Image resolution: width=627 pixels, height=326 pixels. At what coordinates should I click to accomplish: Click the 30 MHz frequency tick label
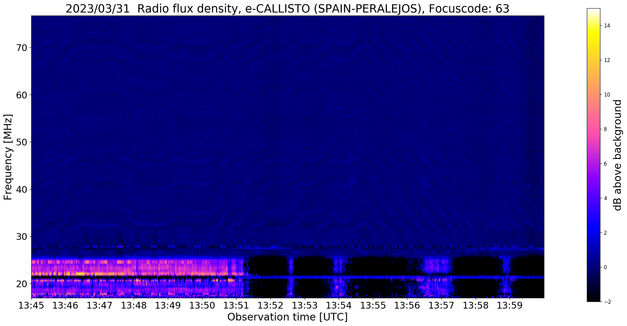click(x=21, y=236)
